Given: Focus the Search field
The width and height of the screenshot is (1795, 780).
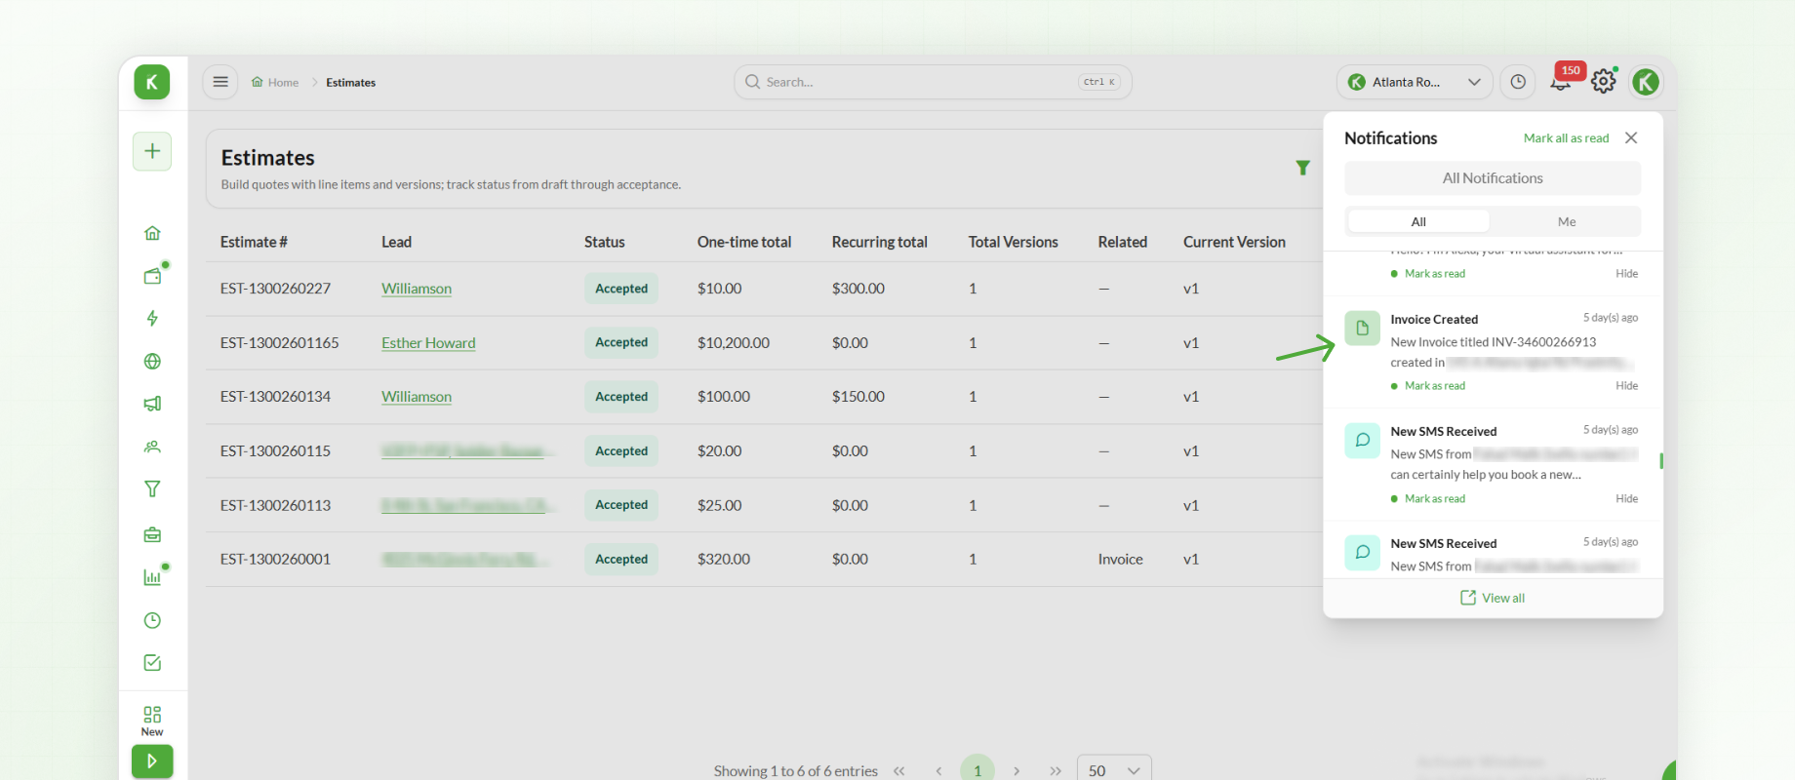Looking at the screenshot, I should point(933,82).
